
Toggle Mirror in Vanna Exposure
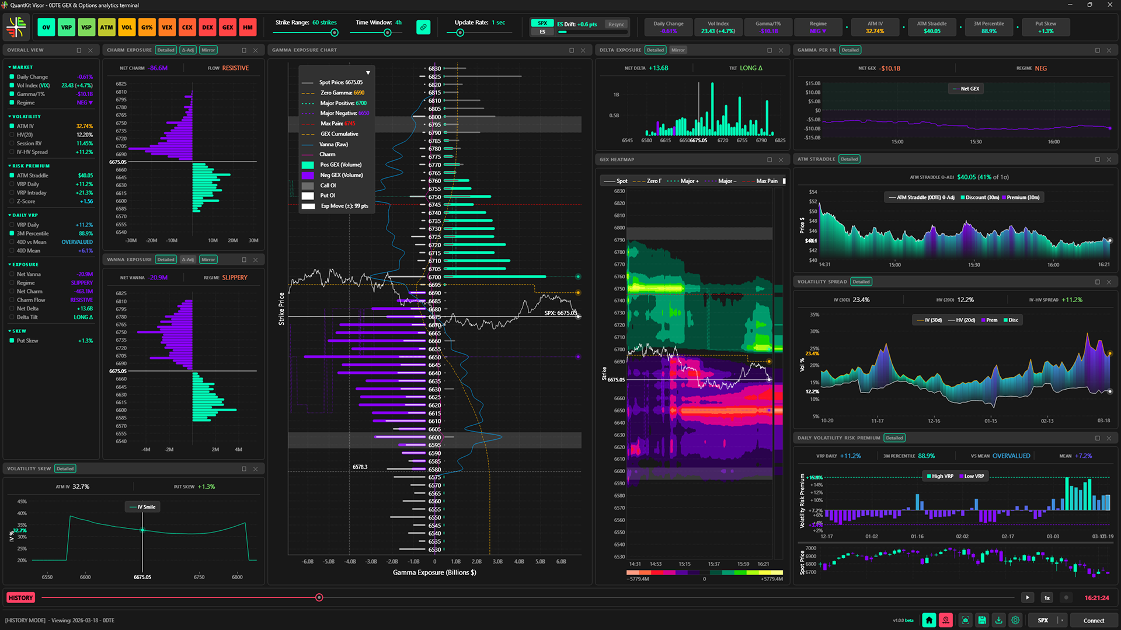click(x=208, y=260)
